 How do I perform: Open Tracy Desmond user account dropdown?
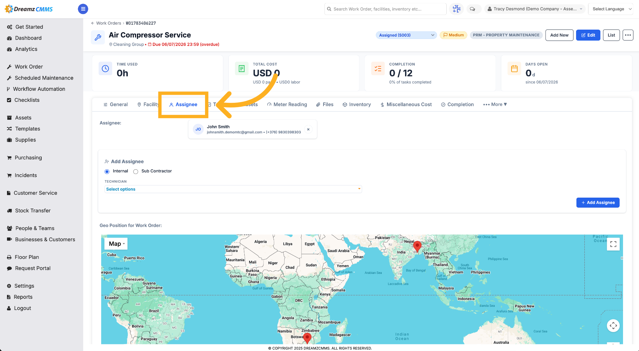pos(534,9)
